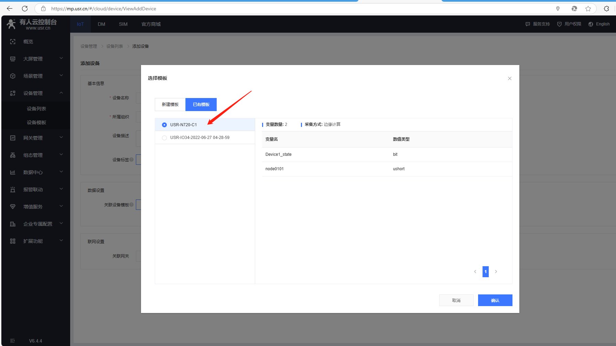Screen dimensions: 616x346
Task: Click the browser refresh icon
Action: click(x=25, y=9)
